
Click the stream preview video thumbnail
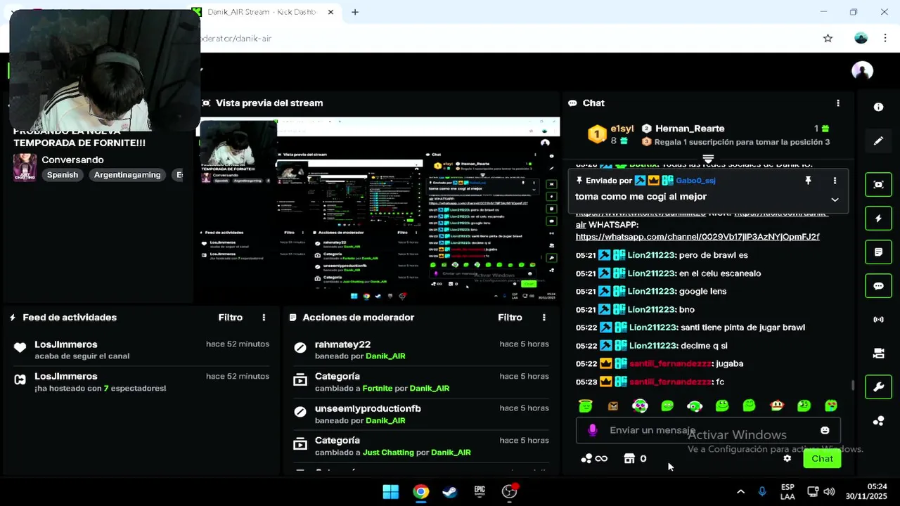pos(378,210)
